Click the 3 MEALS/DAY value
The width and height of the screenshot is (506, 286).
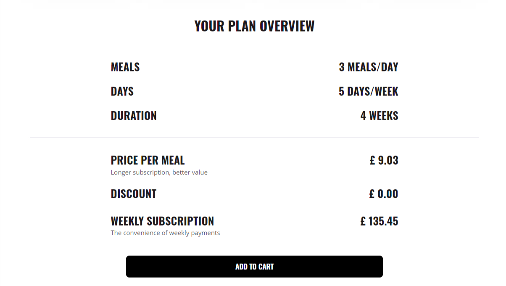368,67
